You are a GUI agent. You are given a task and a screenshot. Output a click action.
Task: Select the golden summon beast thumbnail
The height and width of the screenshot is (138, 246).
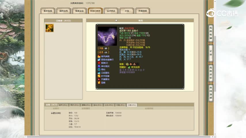[x=49, y=28]
